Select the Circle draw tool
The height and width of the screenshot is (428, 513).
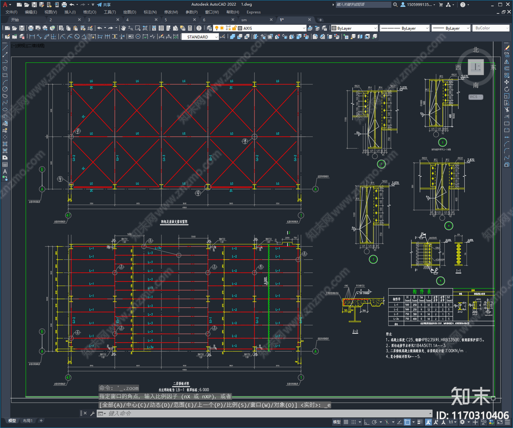coord(5,89)
